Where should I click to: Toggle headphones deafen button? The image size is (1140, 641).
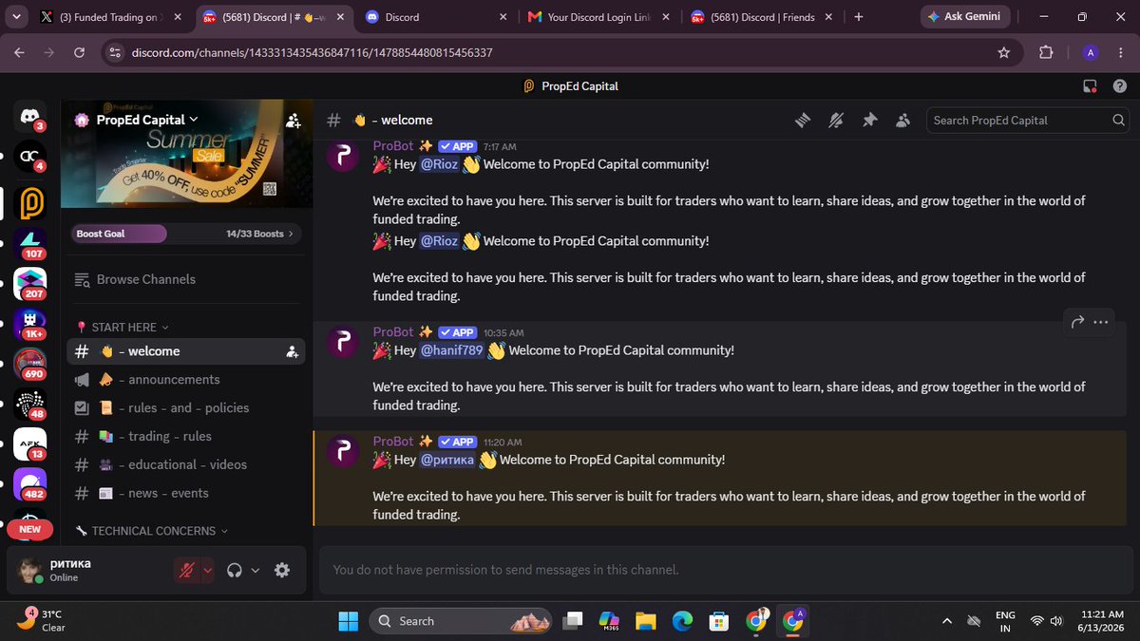click(235, 570)
